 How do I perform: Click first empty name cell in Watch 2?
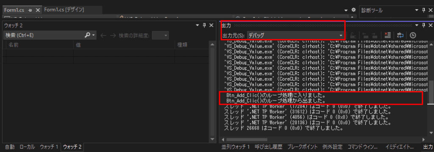(39, 52)
